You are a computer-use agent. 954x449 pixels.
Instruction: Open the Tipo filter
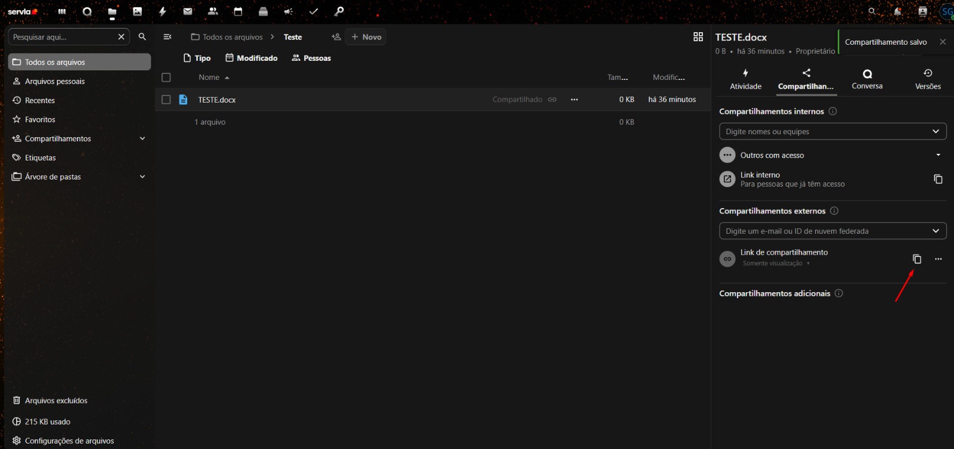197,58
